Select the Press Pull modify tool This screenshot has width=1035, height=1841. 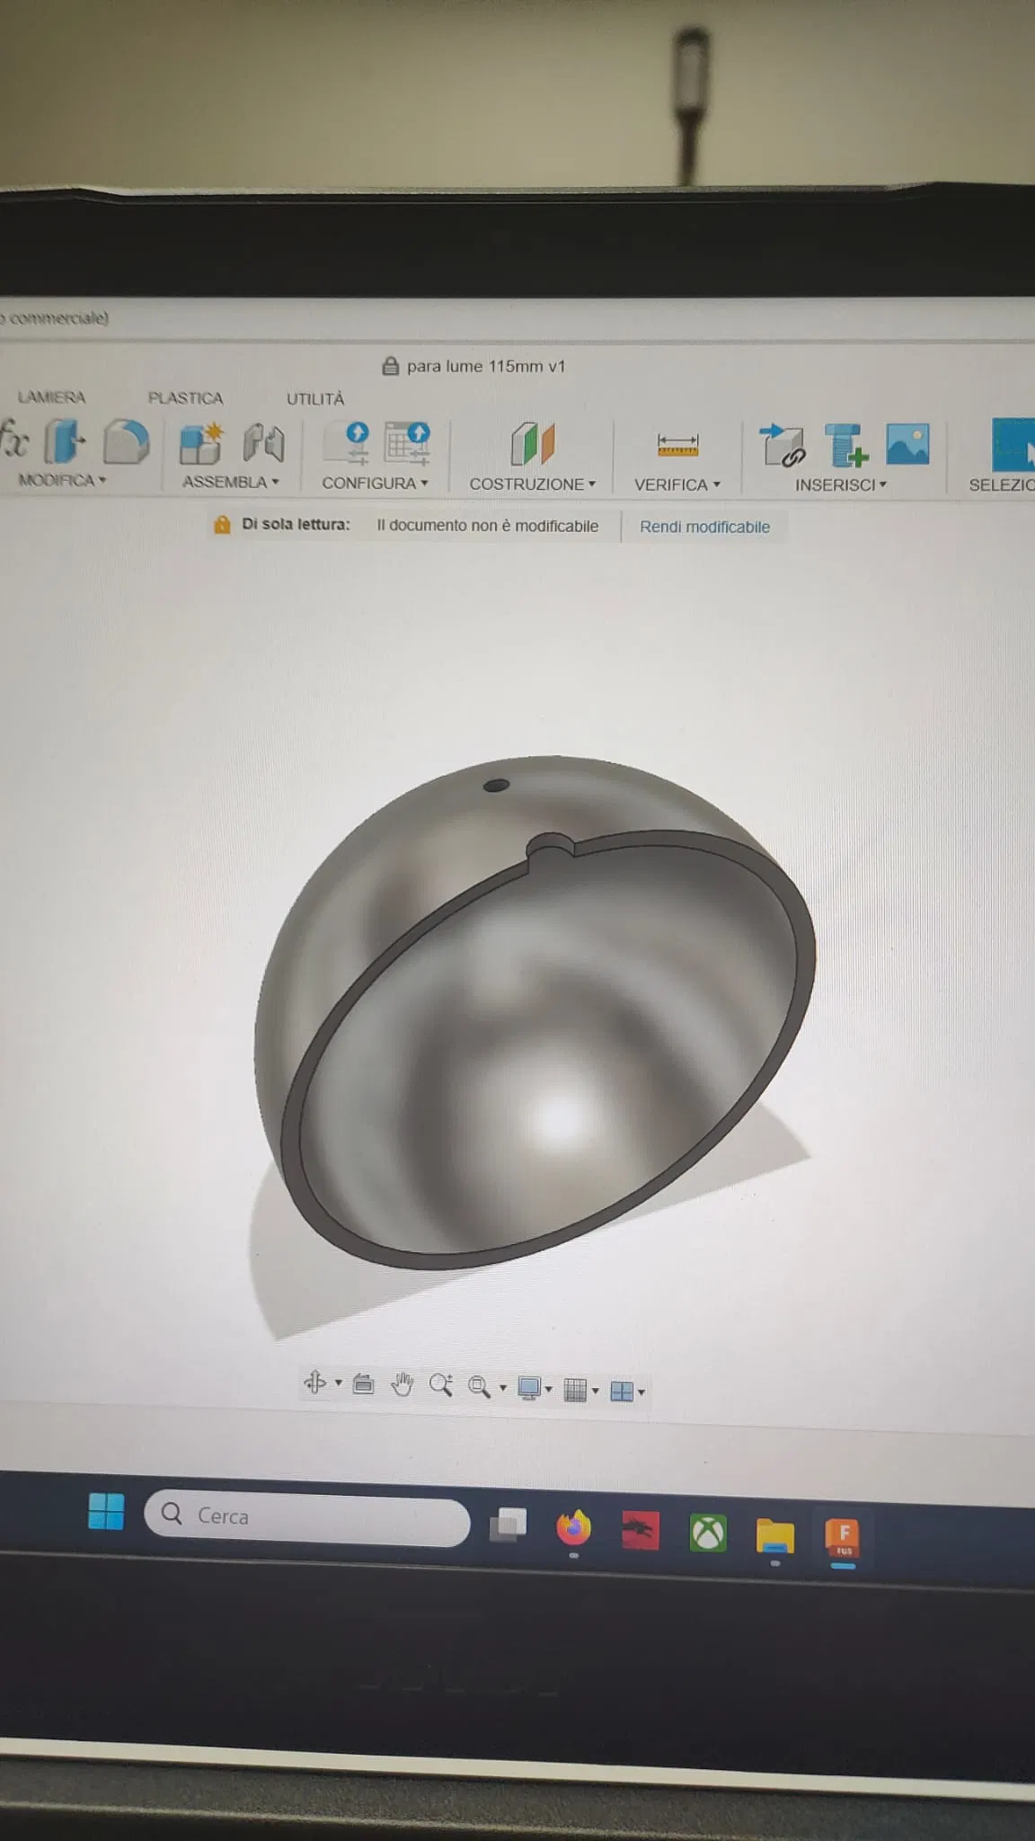[x=66, y=440]
